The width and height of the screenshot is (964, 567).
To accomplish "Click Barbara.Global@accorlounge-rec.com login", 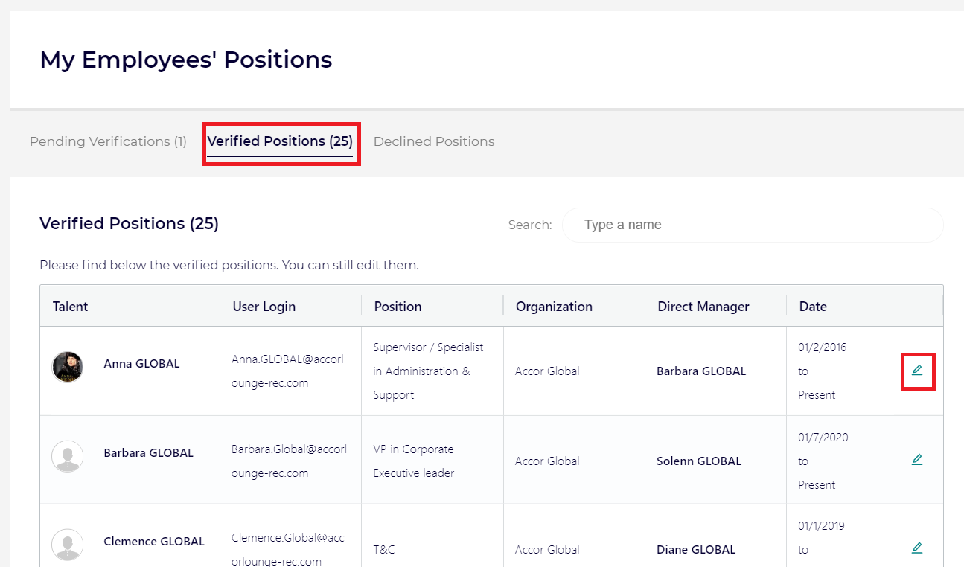I will point(289,461).
